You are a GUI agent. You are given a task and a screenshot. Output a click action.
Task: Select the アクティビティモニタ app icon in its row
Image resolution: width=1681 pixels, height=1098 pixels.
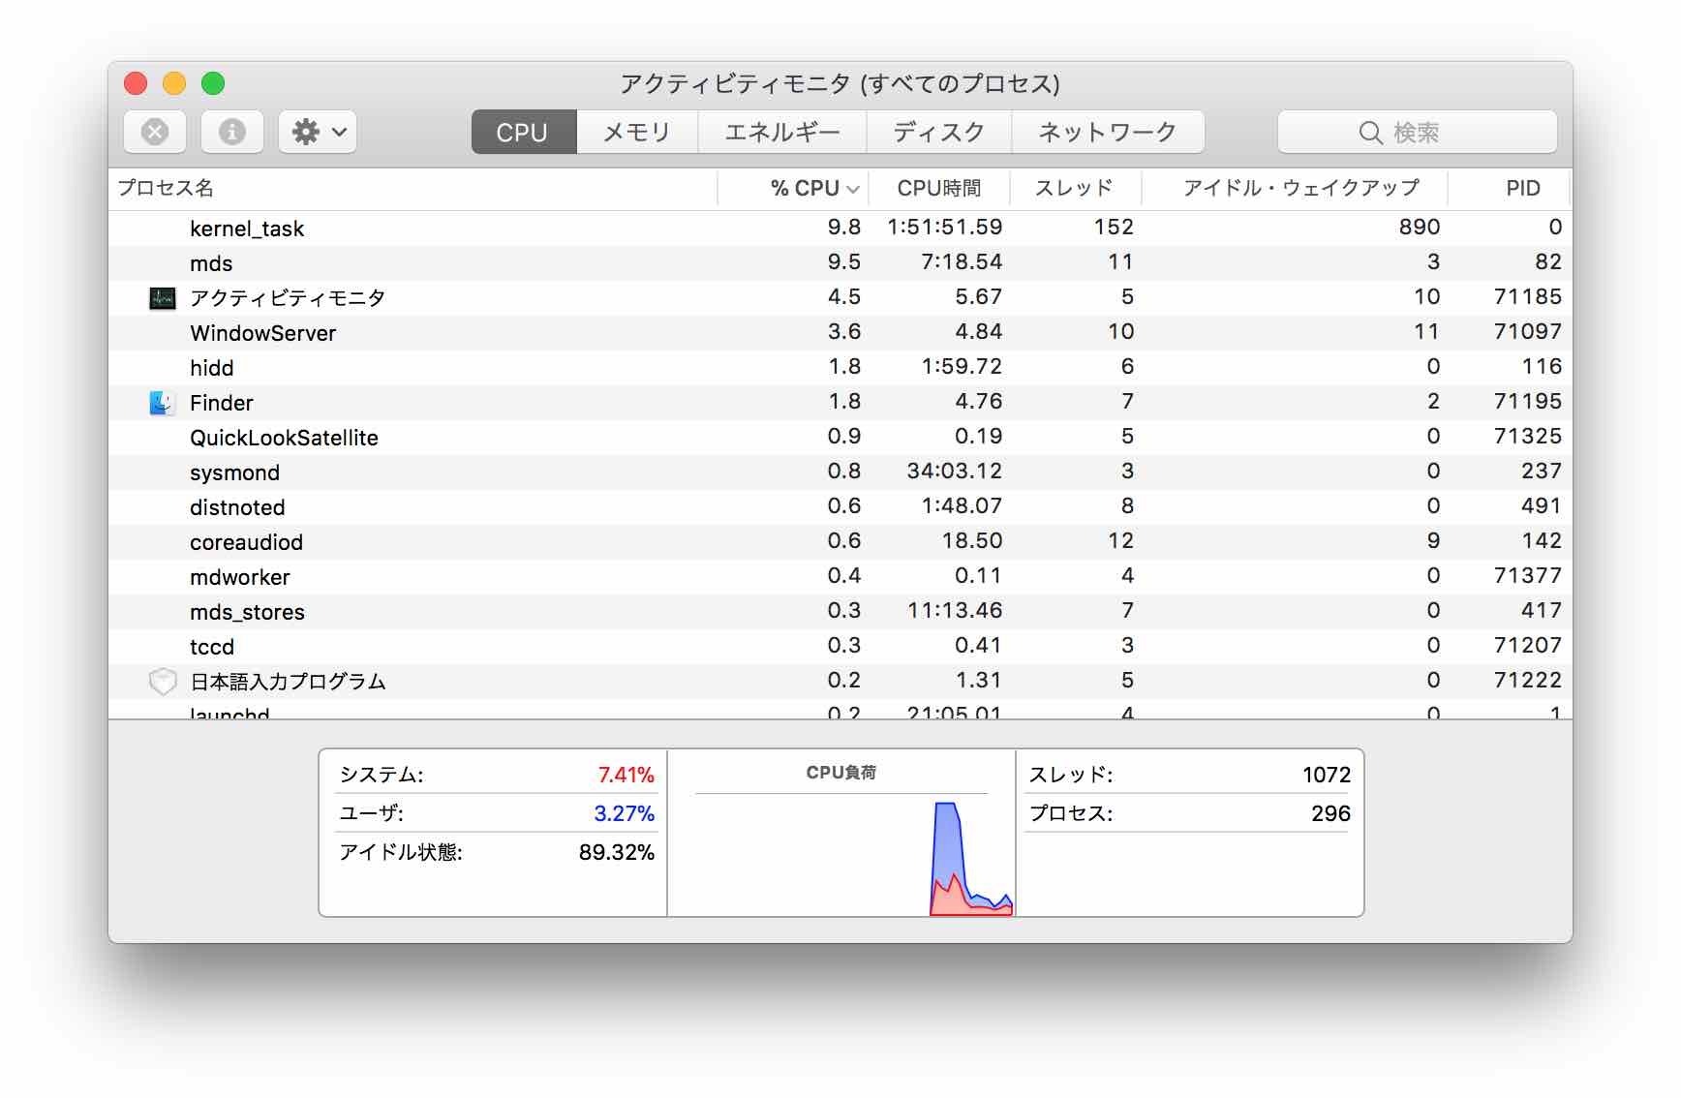click(162, 298)
